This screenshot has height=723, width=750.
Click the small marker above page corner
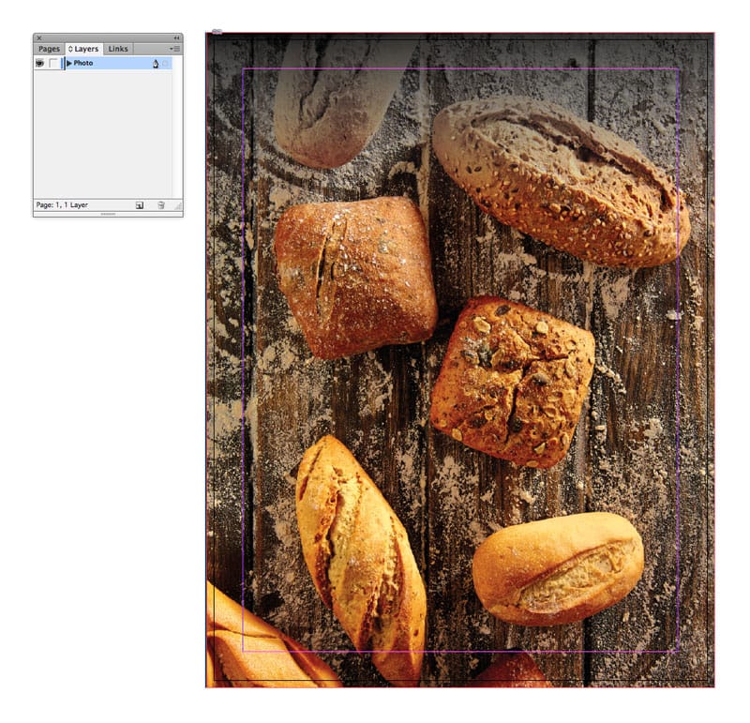pyautogui.click(x=217, y=31)
